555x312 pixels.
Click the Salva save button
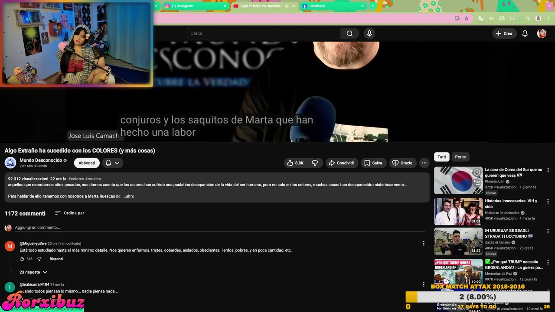click(373, 163)
